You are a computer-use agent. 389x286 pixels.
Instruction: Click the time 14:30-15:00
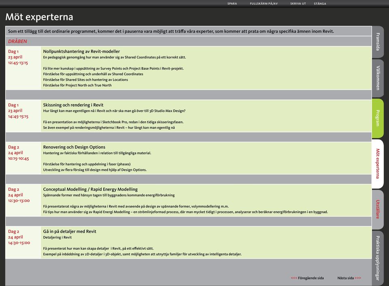tap(19, 243)
